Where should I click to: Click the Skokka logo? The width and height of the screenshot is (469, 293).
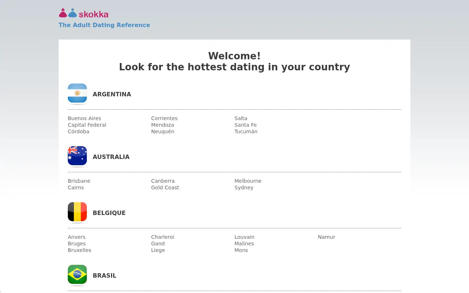tap(84, 14)
